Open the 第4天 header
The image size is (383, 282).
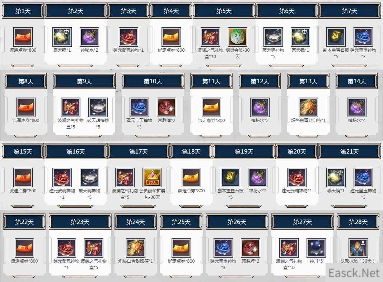click(171, 11)
